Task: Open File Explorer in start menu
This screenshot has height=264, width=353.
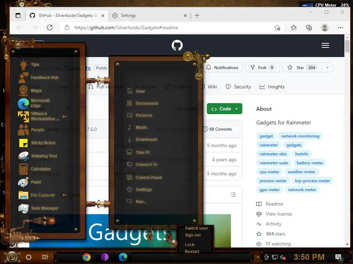Action: pyautogui.click(x=37, y=195)
